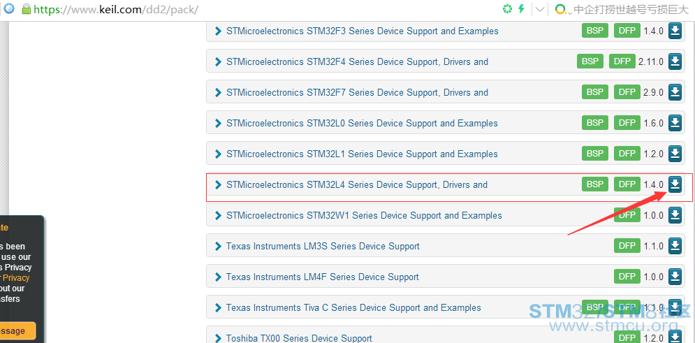The width and height of the screenshot is (695, 343).
Task: Expand the Toshiba TX00 Series row chevron
Action: coord(218,338)
